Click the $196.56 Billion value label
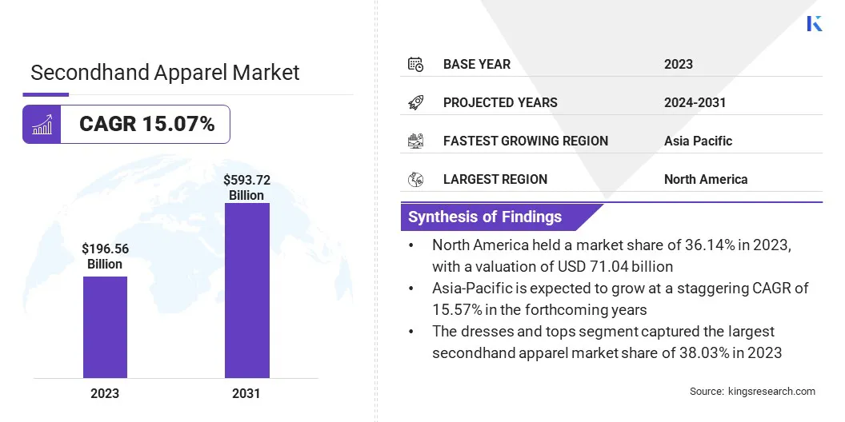This screenshot has width=845, height=422. pos(105,257)
